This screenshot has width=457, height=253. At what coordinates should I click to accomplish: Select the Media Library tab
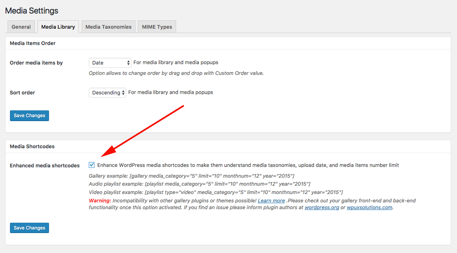pos(58,26)
